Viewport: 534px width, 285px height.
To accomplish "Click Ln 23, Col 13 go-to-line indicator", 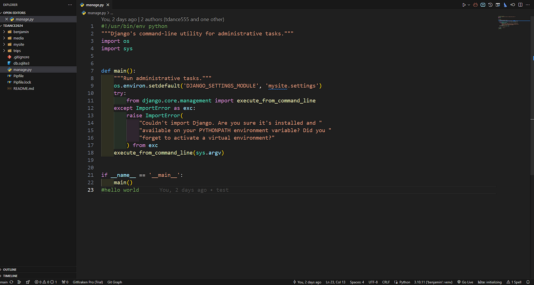I will 335,282.
